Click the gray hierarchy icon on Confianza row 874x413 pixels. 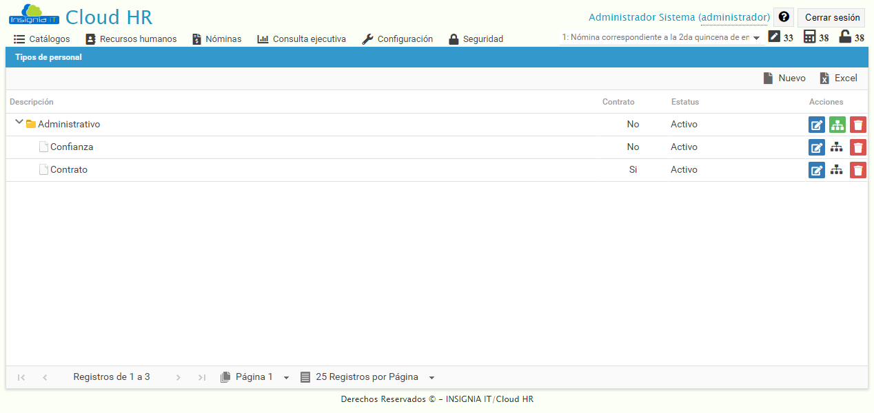pyautogui.click(x=837, y=147)
